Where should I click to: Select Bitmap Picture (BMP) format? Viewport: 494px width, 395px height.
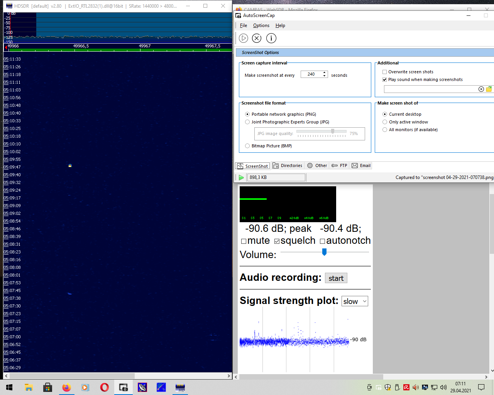[247, 146]
